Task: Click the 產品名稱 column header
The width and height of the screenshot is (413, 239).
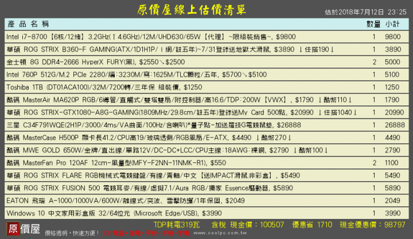Action: coord(28,24)
